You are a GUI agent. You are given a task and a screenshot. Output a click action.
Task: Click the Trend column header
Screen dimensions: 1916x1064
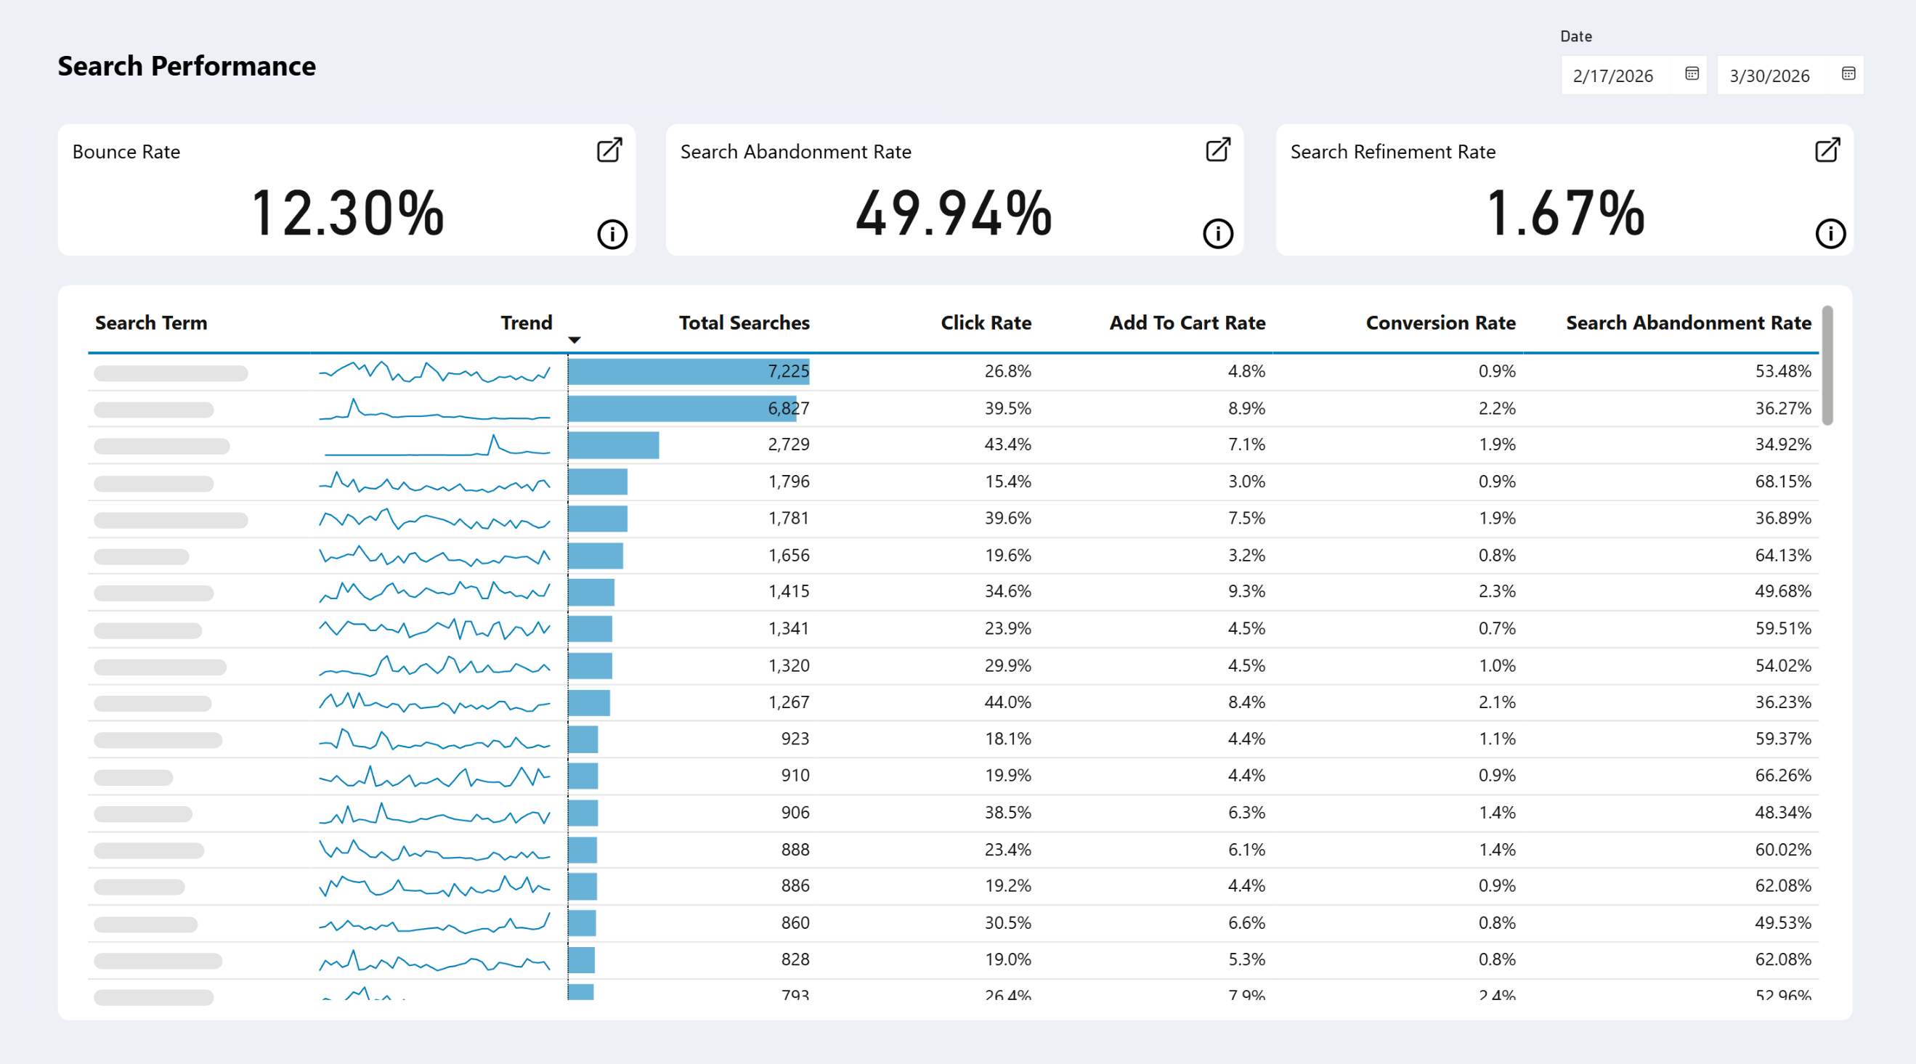click(x=526, y=322)
